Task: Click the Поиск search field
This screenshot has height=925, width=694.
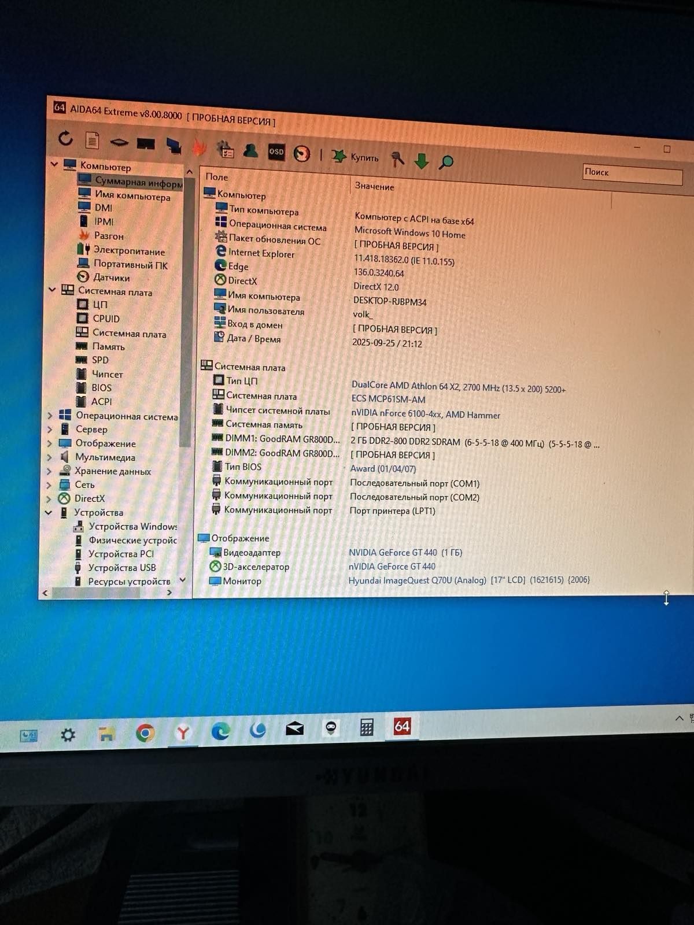Action: click(x=632, y=174)
